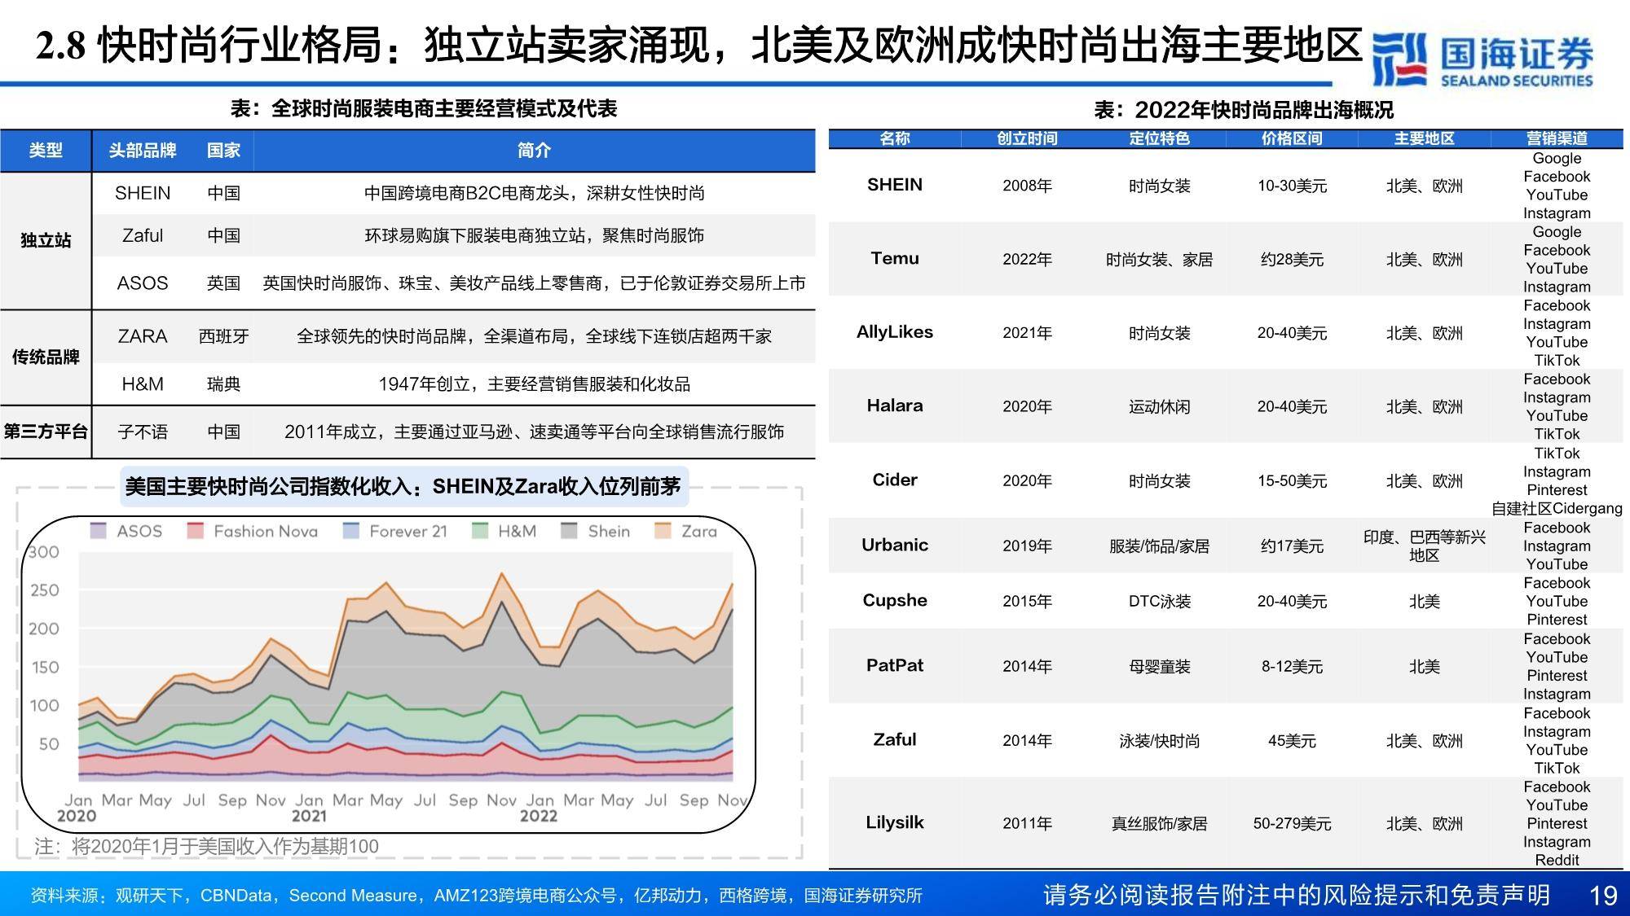Click the 50-279美元 price cell

[1292, 824]
